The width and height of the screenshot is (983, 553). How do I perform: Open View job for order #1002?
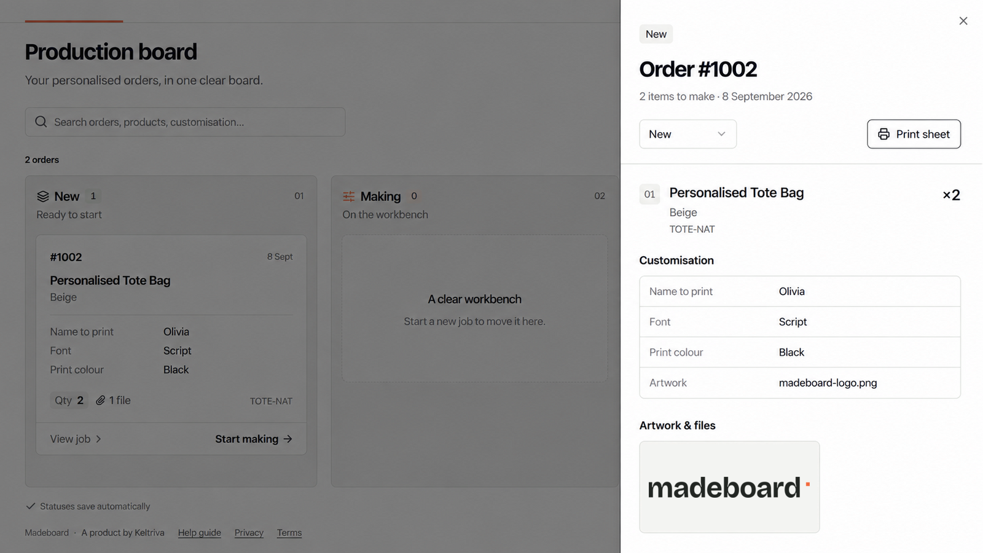76,439
